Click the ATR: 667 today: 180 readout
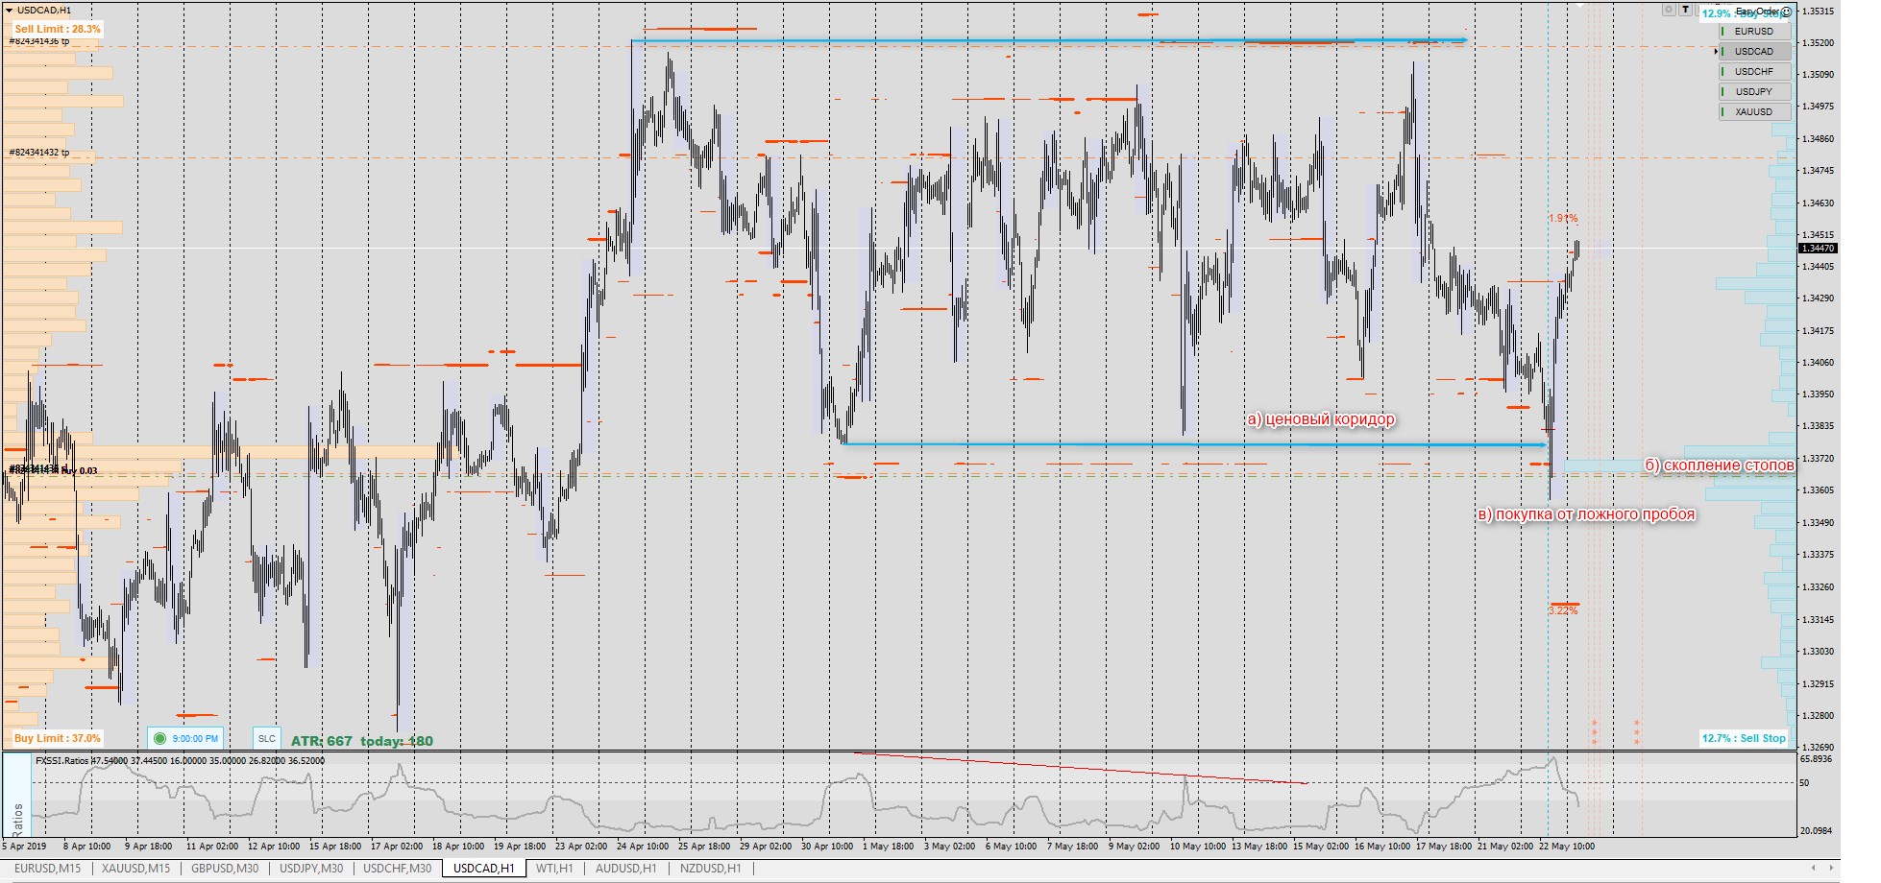1881x883 pixels. coord(362,741)
